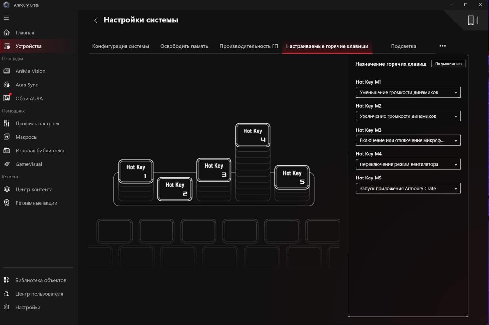
Task: Click the device panel icon at top right
Action: pyautogui.click(x=472, y=20)
